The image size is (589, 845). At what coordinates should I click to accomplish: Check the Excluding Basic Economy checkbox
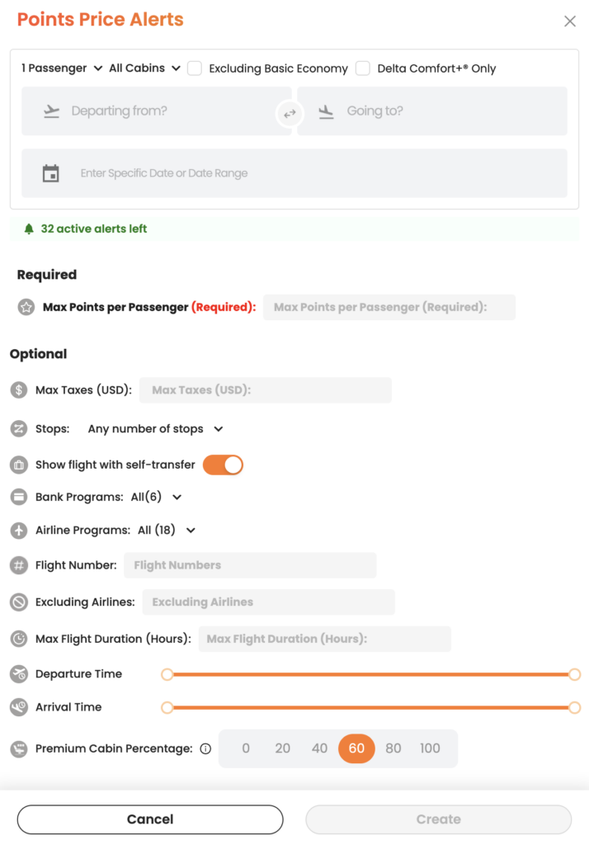click(x=195, y=68)
